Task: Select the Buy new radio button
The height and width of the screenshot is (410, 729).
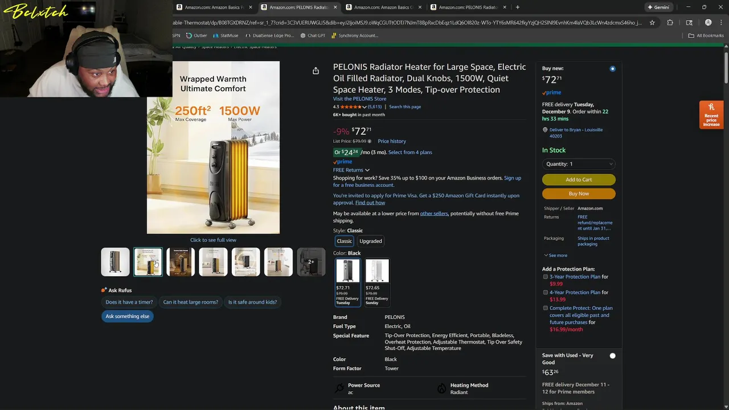Action: coord(612,69)
